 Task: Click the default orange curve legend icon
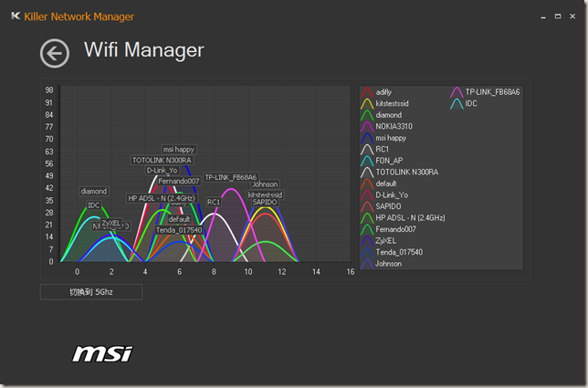click(367, 184)
